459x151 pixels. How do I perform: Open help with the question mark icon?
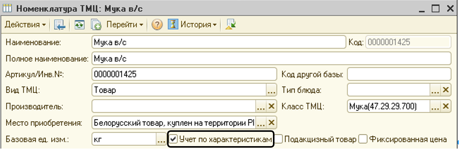pos(157,25)
